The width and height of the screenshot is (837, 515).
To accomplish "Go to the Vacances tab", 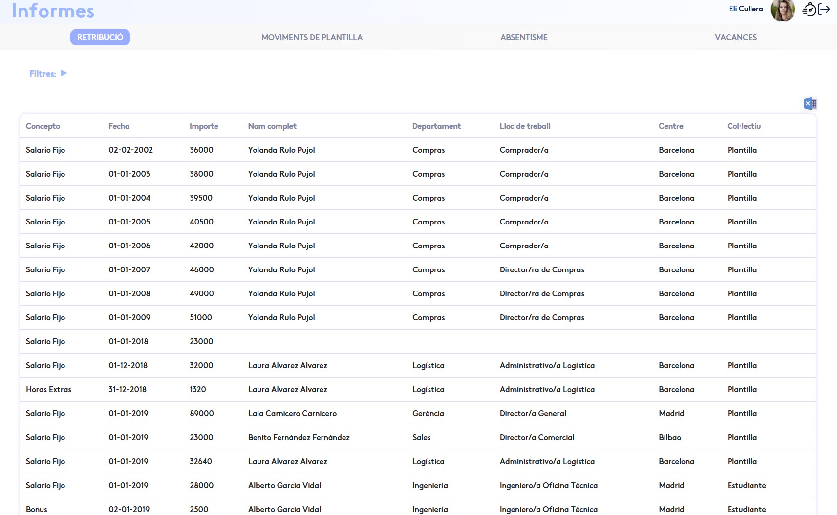I will [x=735, y=37].
